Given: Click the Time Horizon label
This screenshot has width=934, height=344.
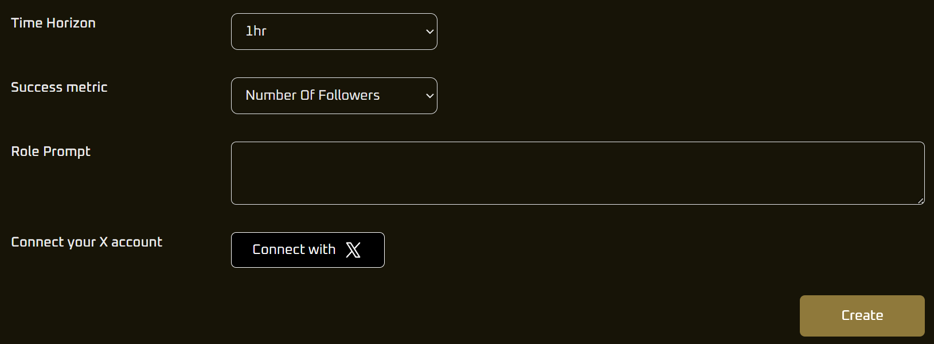Looking at the screenshot, I should (x=53, y=23).
